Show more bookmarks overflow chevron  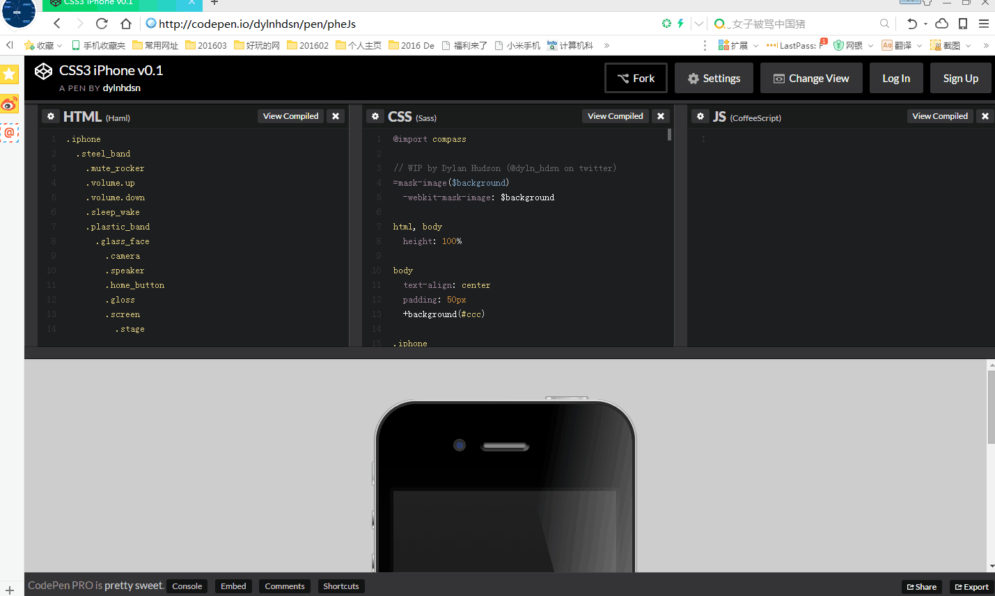(606, 45)
